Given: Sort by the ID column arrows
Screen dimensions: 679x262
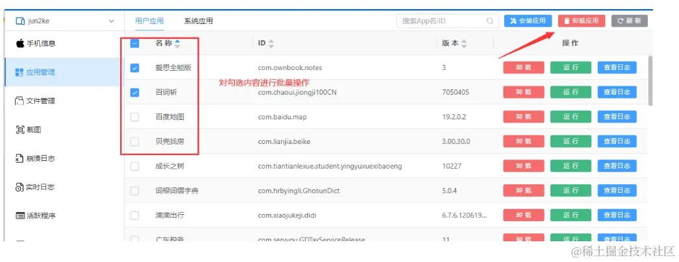Looking at the screenshot, I should tap(271, 43).
